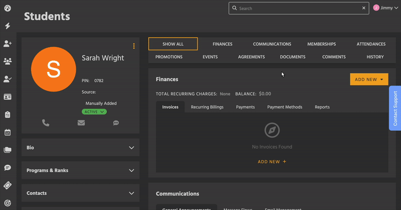Click the compass No Invoices icon

[x=272, y=130]
